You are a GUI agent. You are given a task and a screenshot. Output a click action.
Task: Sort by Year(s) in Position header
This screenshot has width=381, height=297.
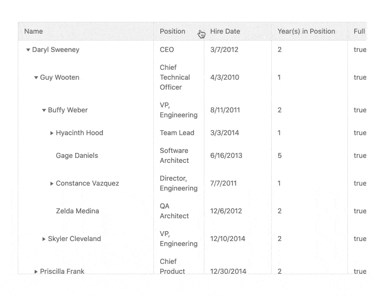coord(306,31)
